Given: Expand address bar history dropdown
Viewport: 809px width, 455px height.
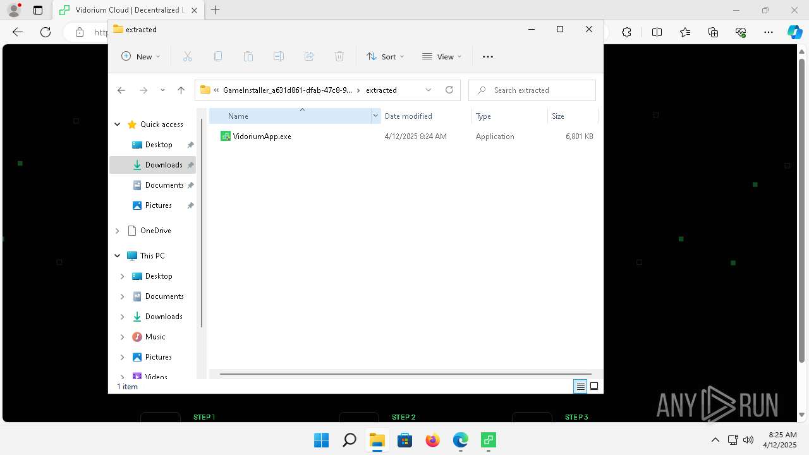Looking at the screenshot, I should coord(429,90).
